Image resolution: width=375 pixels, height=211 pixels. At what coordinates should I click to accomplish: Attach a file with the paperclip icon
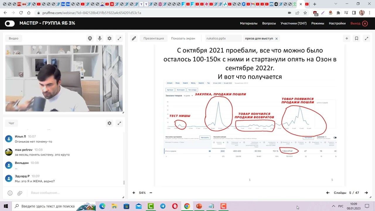point(20,193)
